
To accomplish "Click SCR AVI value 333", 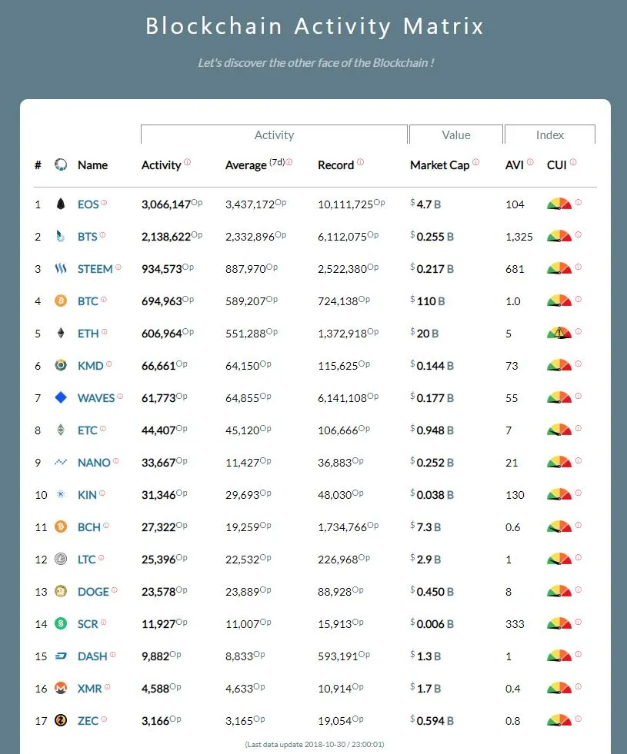I will point(515,623).
